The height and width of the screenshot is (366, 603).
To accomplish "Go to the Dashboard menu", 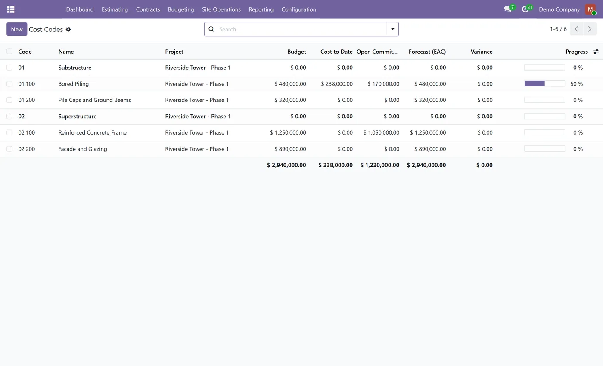I will pyautogui.click(x=80, y=9).
